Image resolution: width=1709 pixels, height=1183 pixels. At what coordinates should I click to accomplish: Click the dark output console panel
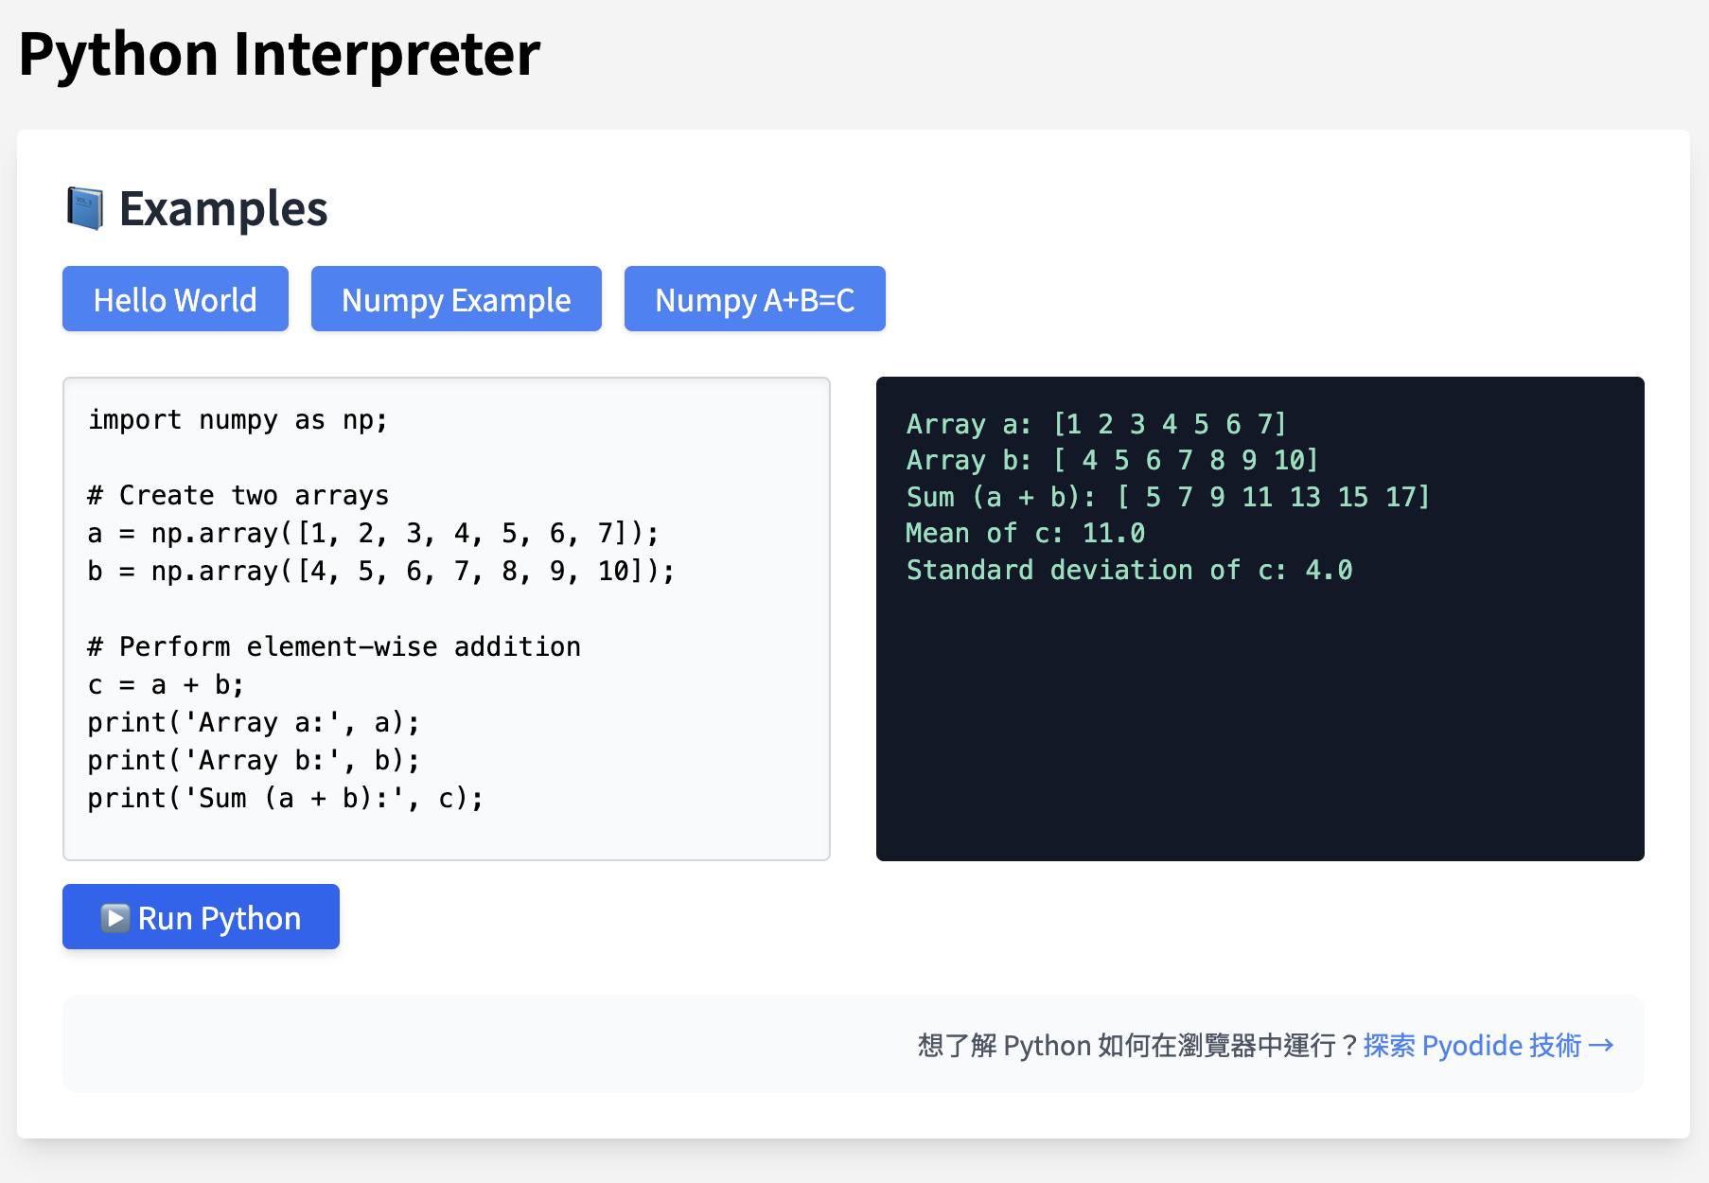coord(1260,619)
